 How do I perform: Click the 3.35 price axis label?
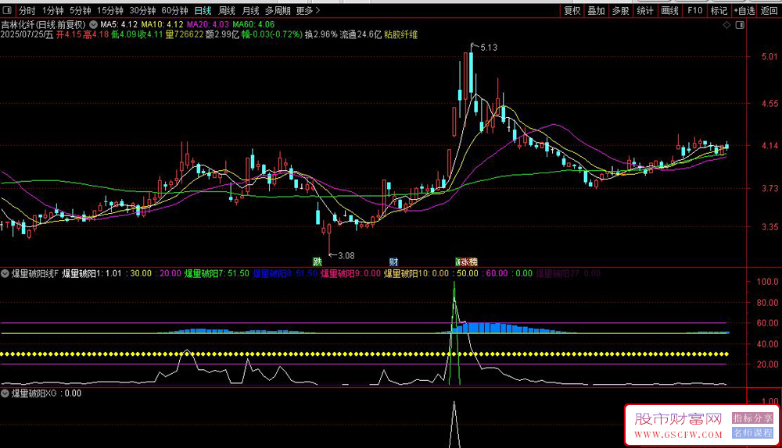click(x=769, y=227)
